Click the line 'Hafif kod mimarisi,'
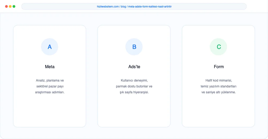 click(219, 80)
